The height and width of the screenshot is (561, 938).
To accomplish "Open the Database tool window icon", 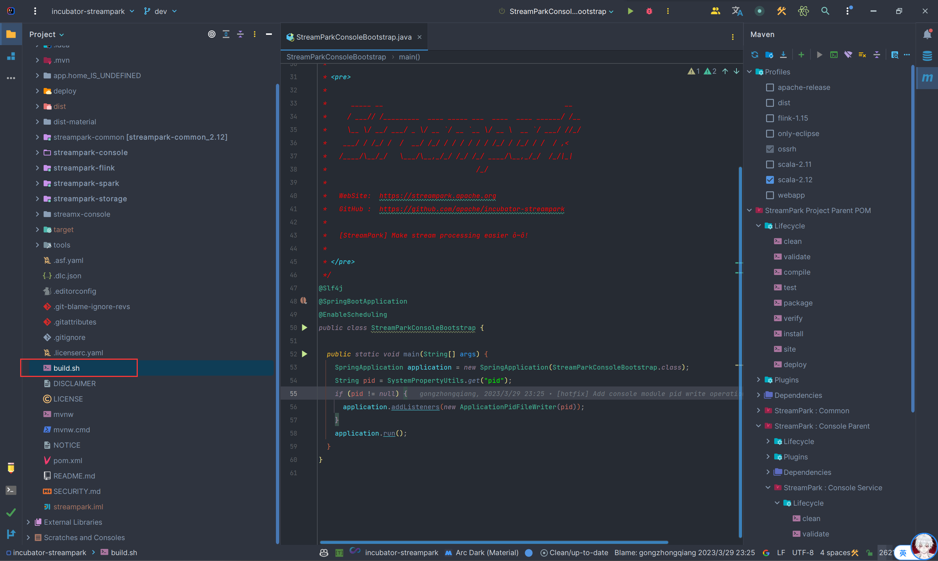I will (927, 56).
